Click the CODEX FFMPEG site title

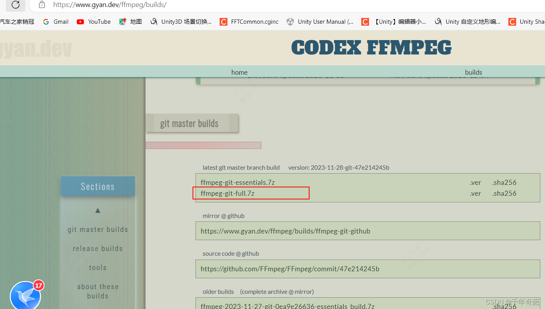tap(371, 47)
